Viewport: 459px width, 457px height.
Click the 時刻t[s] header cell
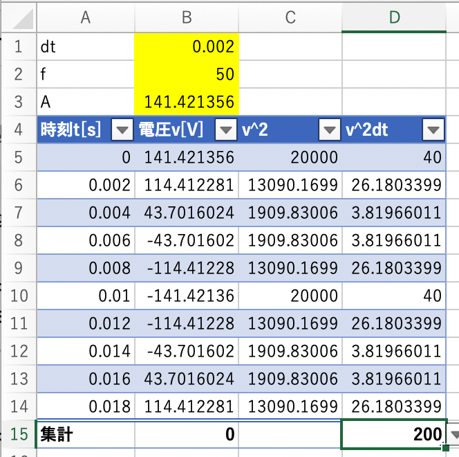click(86, 129)
